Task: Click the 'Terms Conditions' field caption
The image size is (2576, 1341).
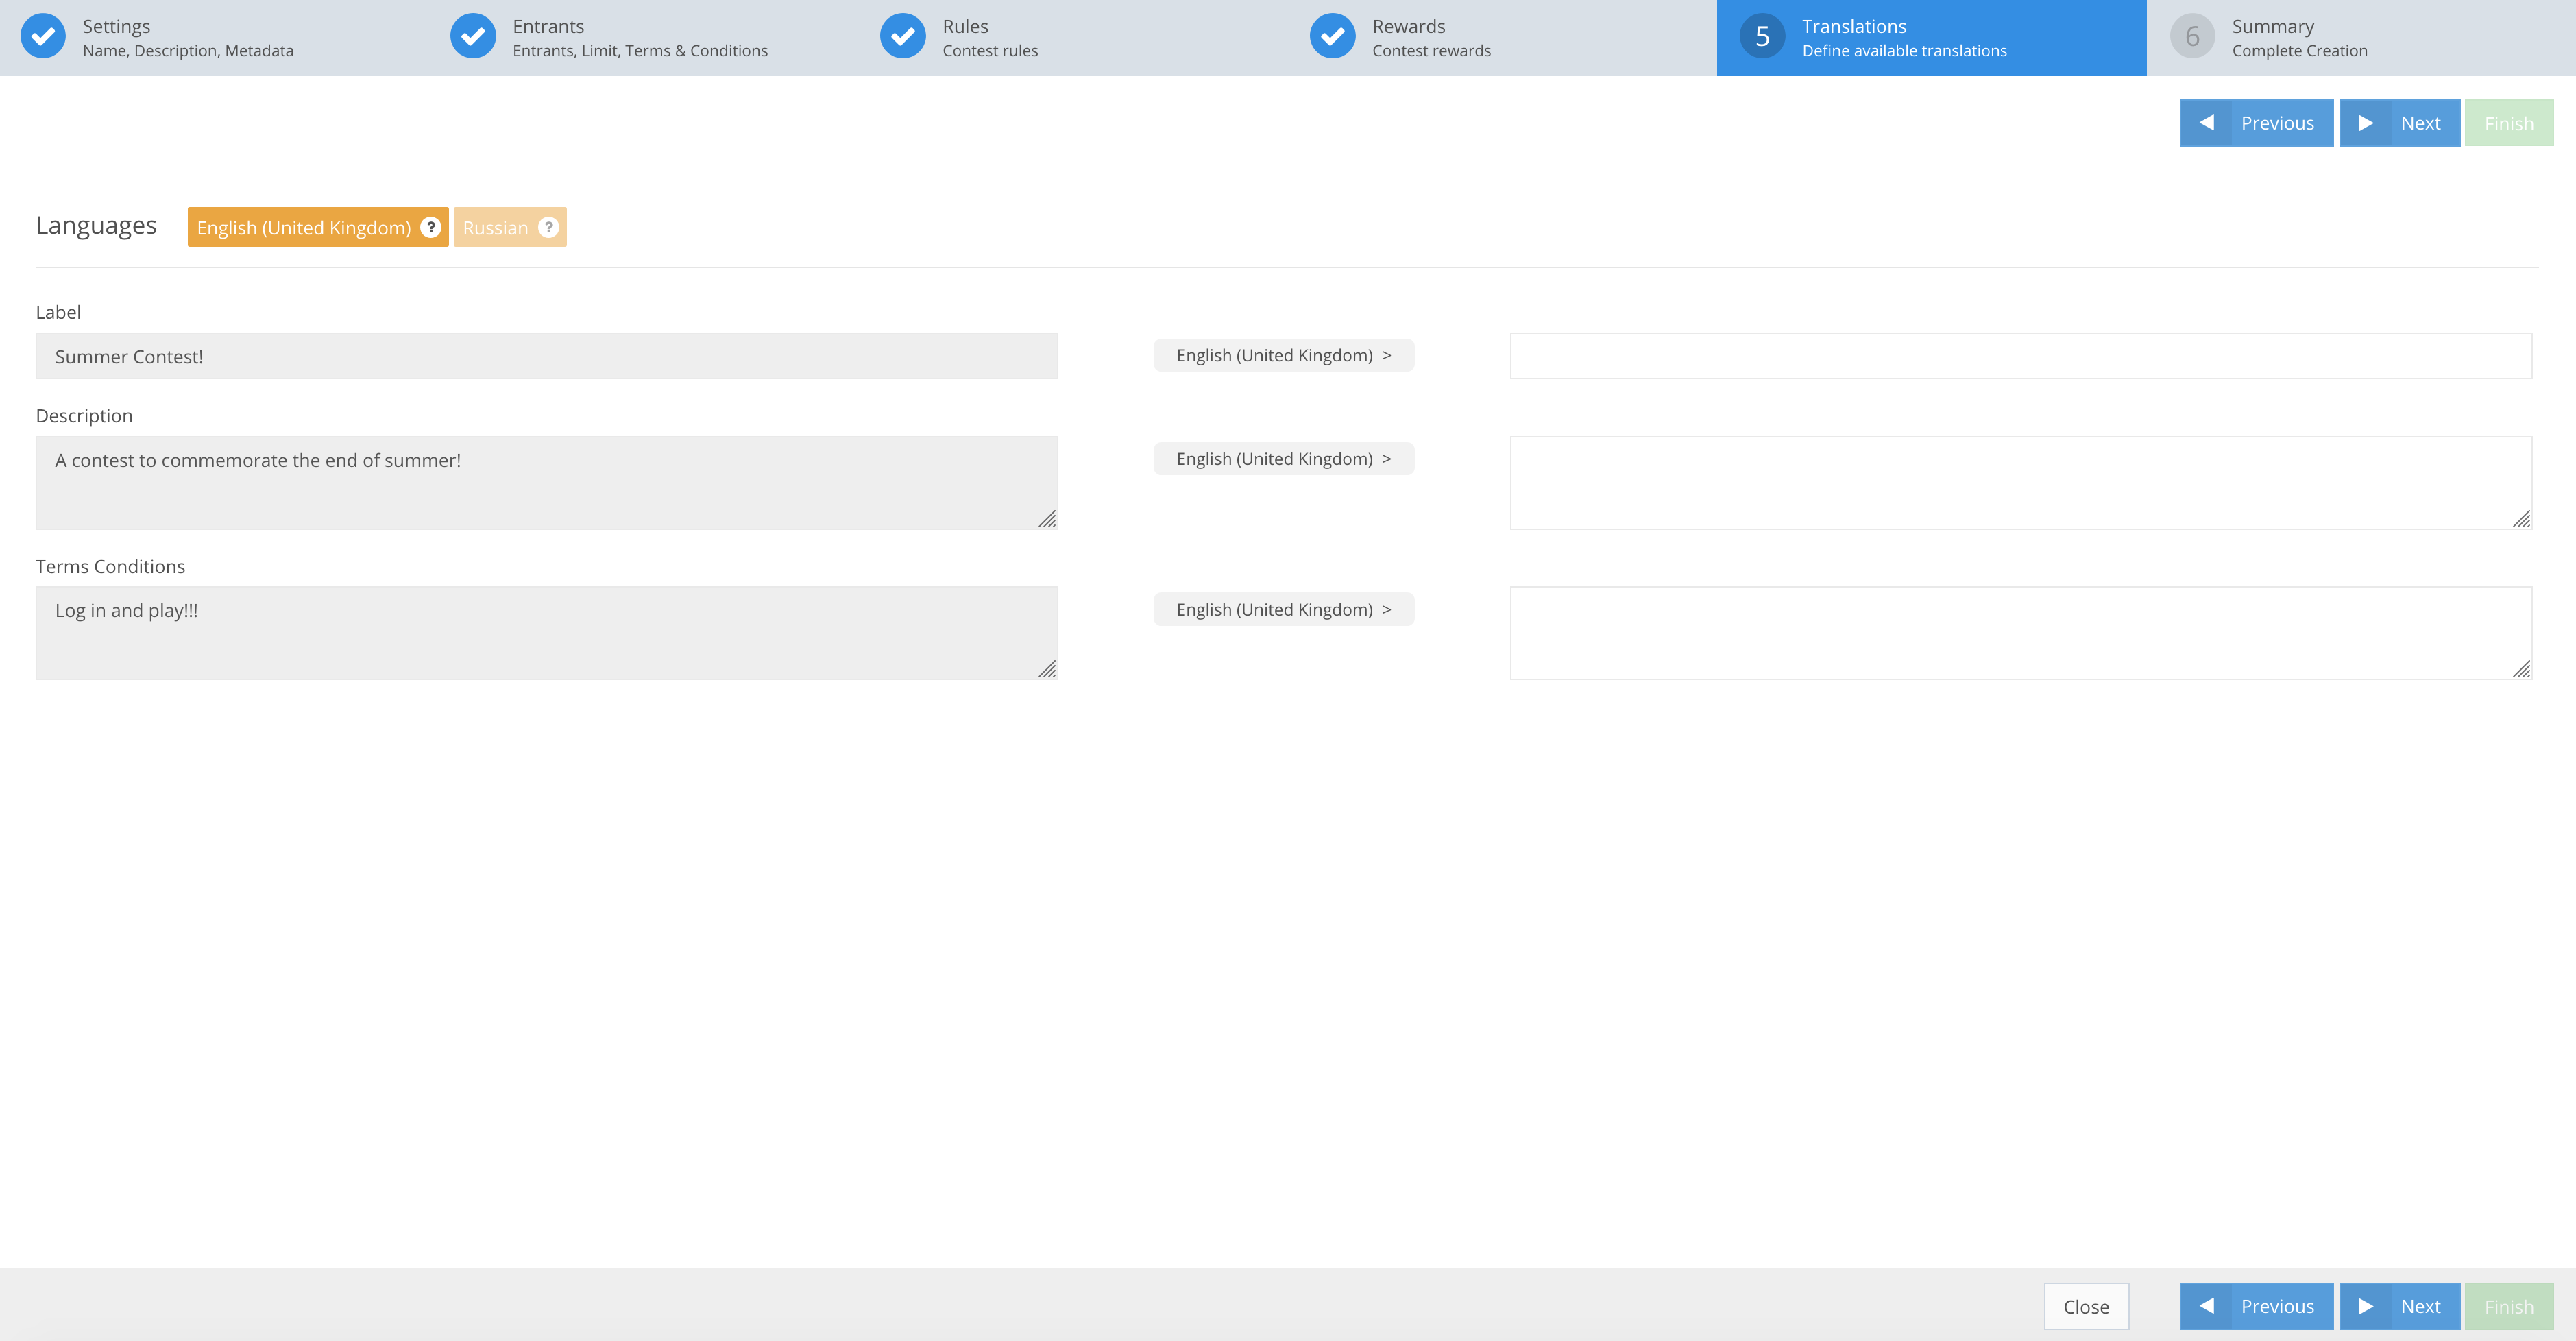Action: [x=110, y=567]
